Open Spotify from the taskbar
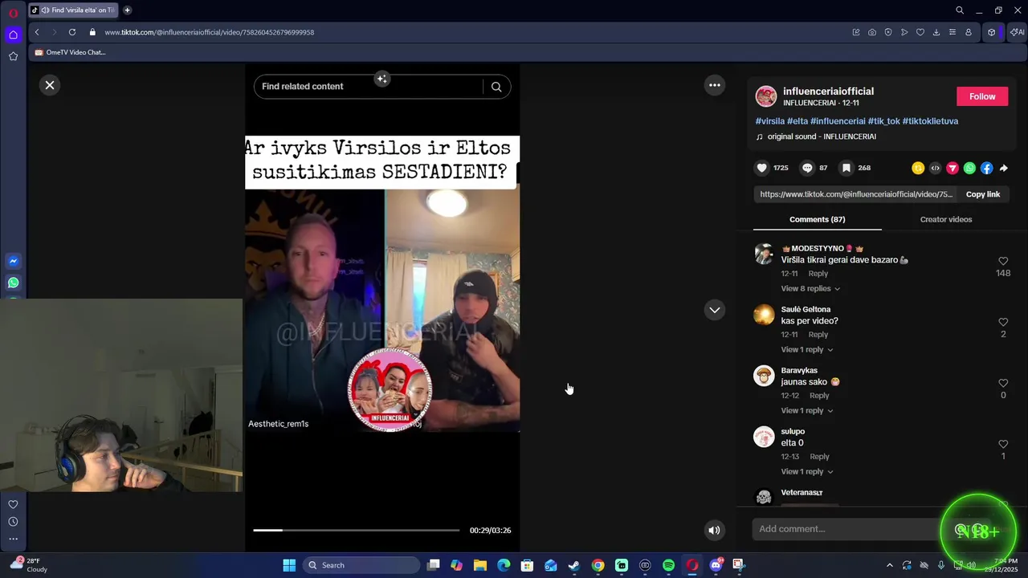 tap(668, 565)
